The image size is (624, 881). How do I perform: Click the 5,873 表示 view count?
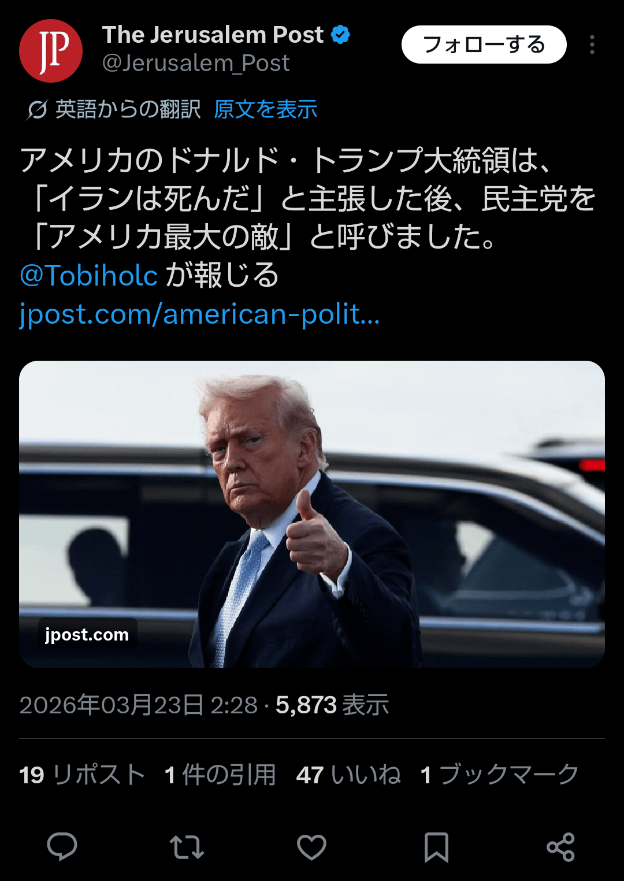point(332,705)
